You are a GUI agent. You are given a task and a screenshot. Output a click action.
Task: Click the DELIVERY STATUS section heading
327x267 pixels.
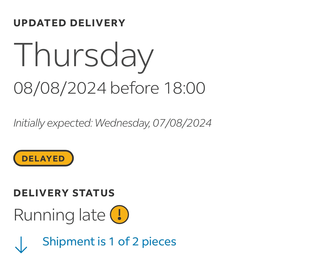click(64, 193)
